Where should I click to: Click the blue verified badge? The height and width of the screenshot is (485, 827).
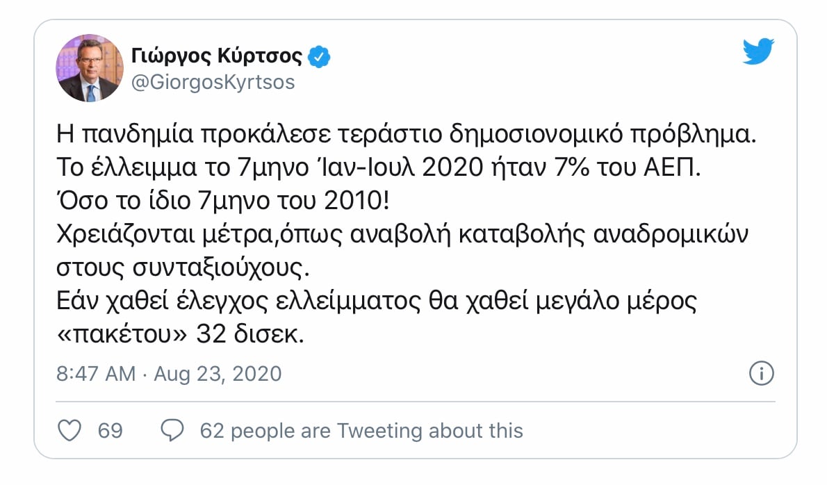[319, 56]
